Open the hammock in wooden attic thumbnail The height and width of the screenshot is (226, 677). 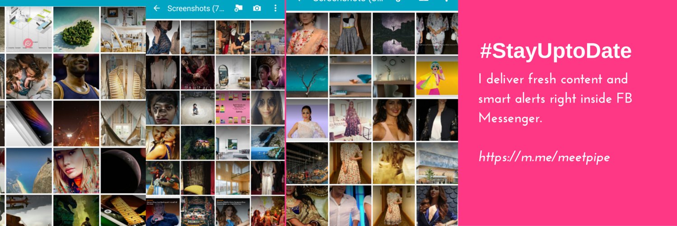[x=123, y=123]
